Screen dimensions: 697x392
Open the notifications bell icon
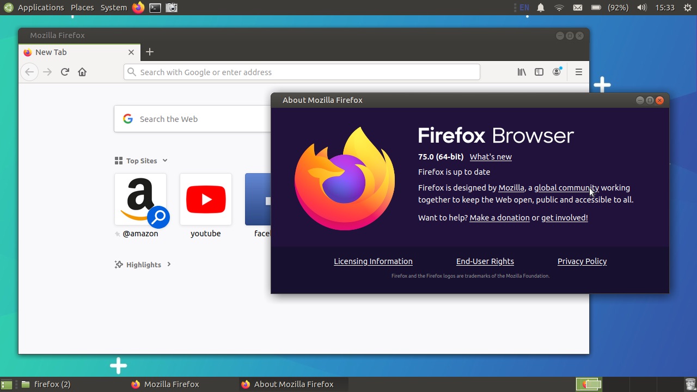click(541, 8)
